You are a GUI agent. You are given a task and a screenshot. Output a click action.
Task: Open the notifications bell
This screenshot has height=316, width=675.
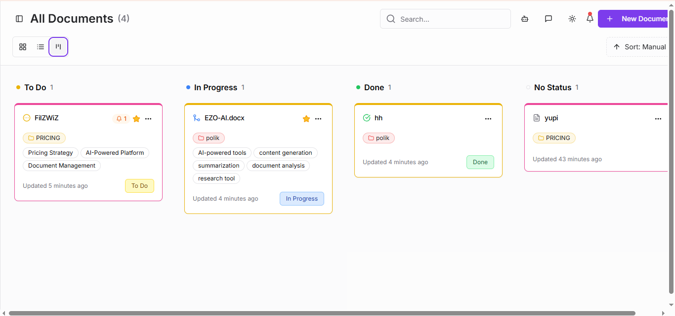coord(590,19)
